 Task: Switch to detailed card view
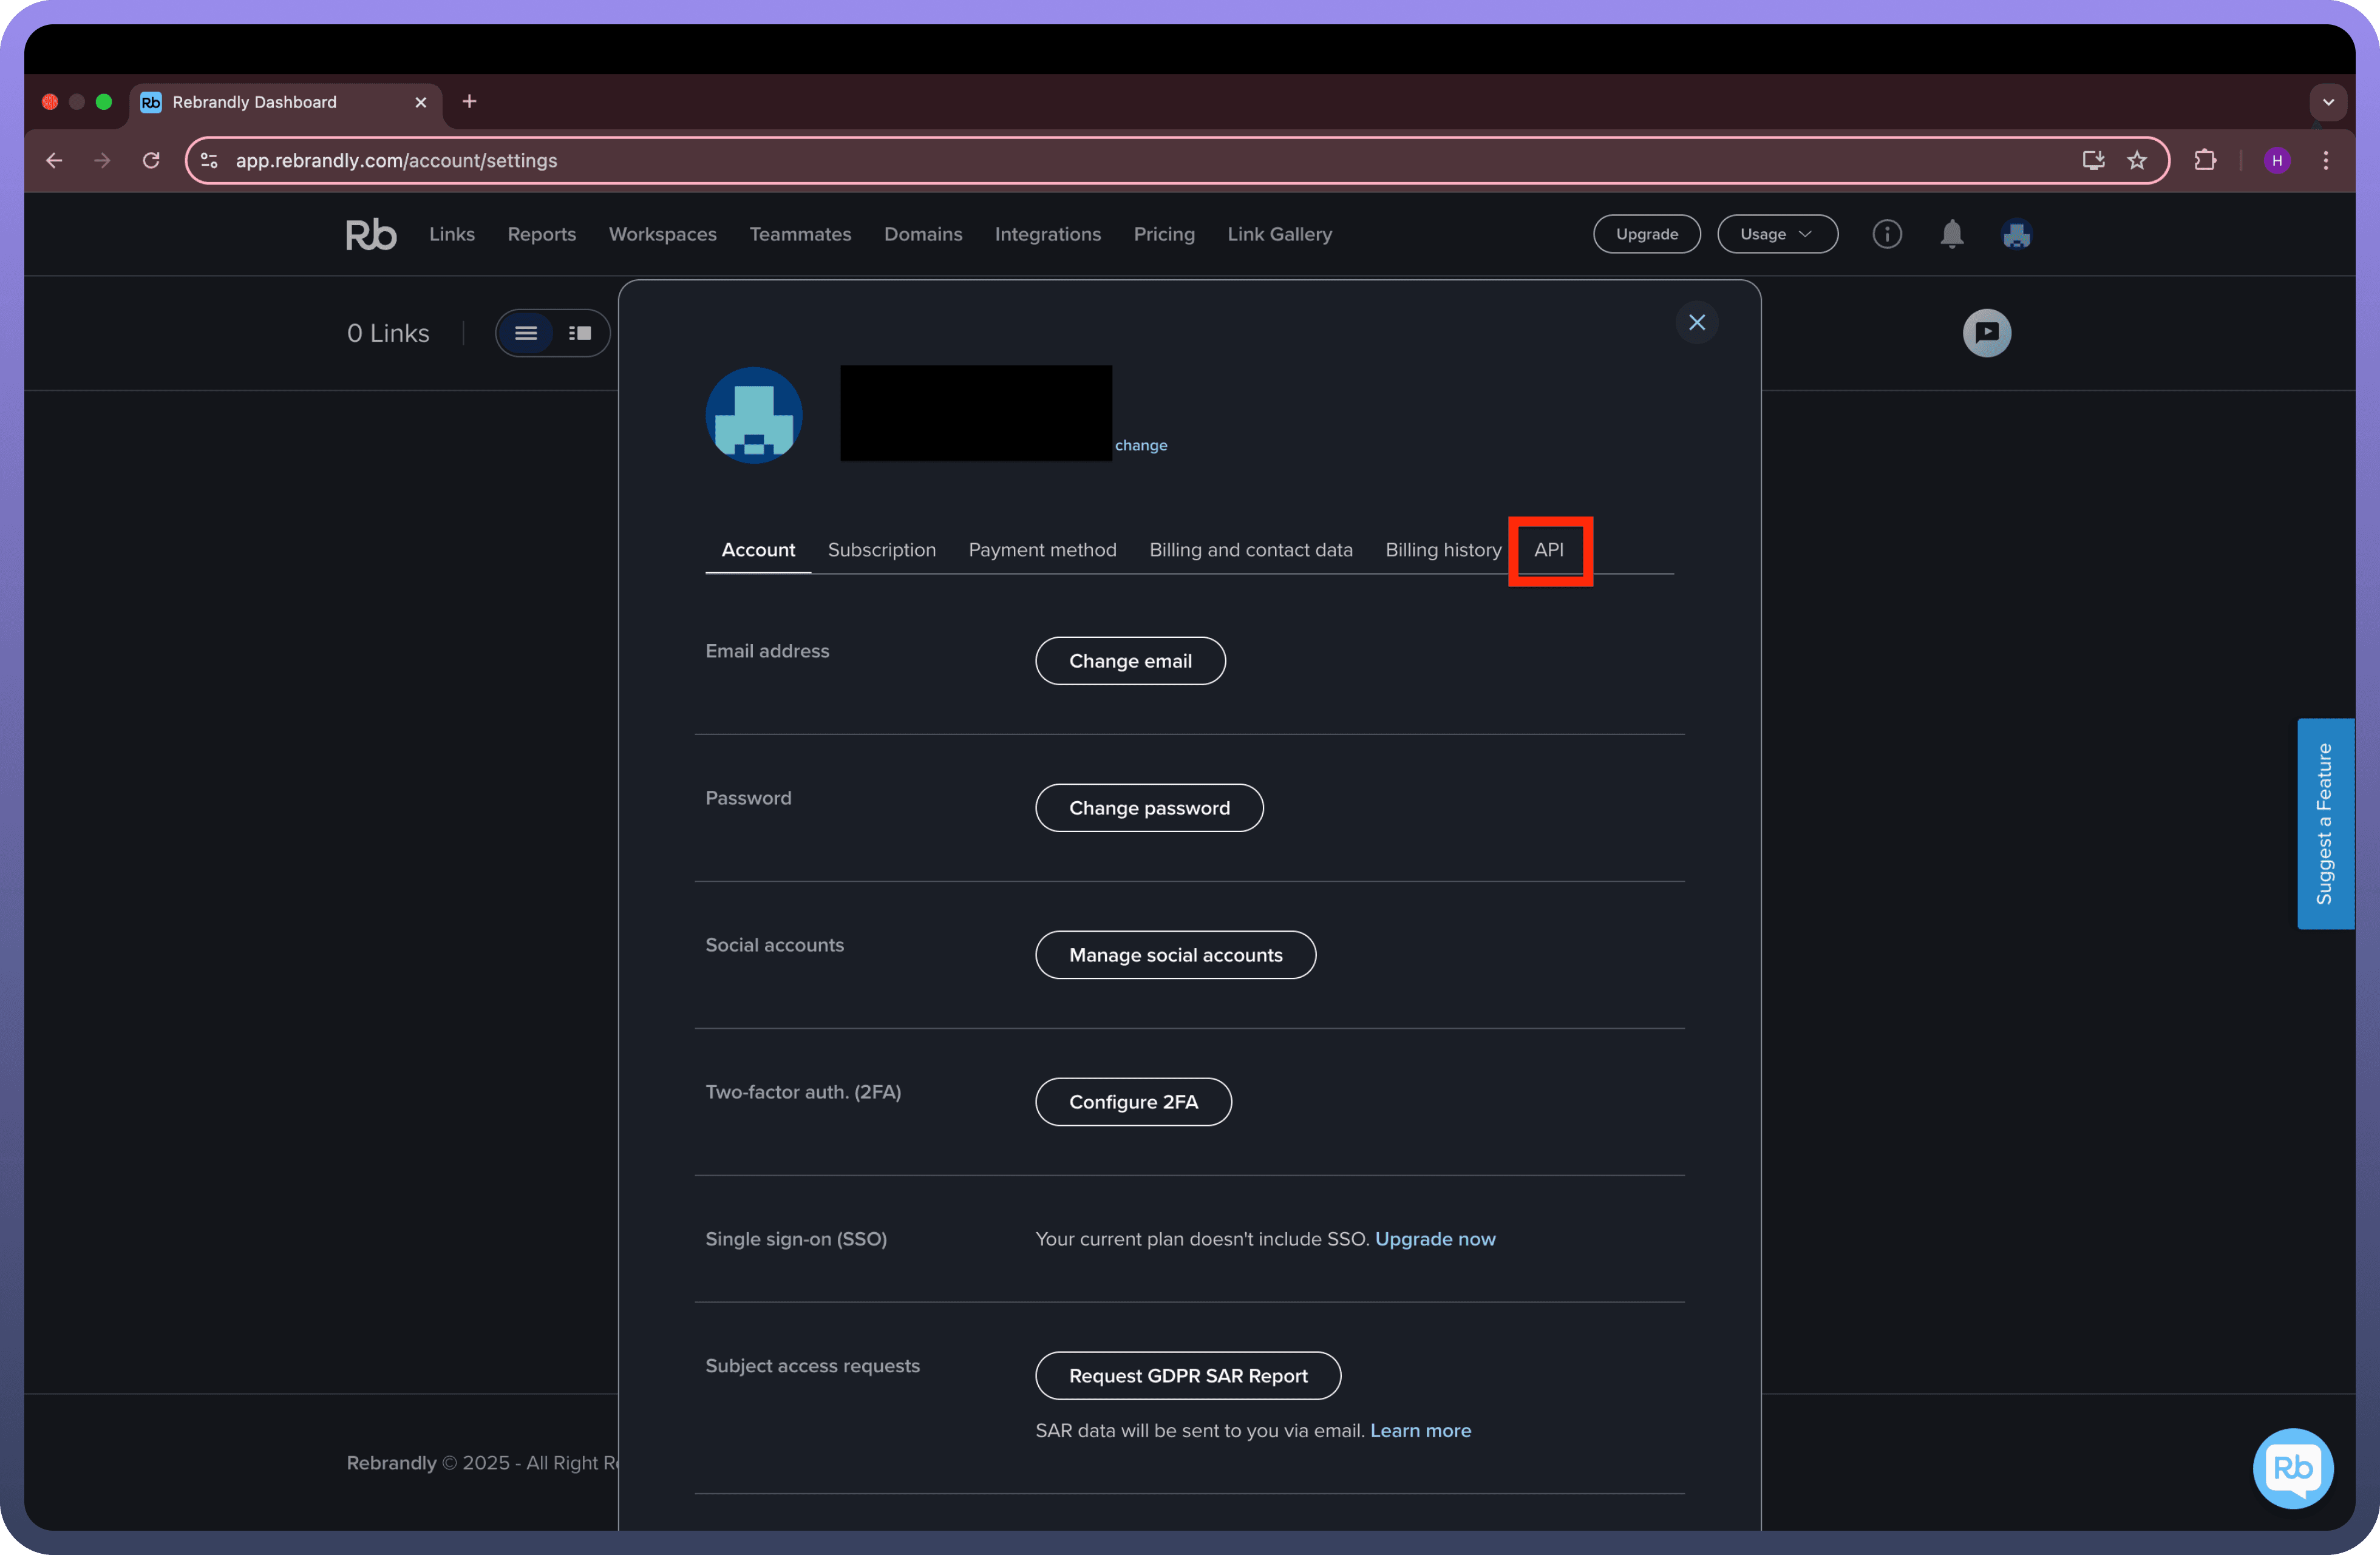click(x=580, y=333)
